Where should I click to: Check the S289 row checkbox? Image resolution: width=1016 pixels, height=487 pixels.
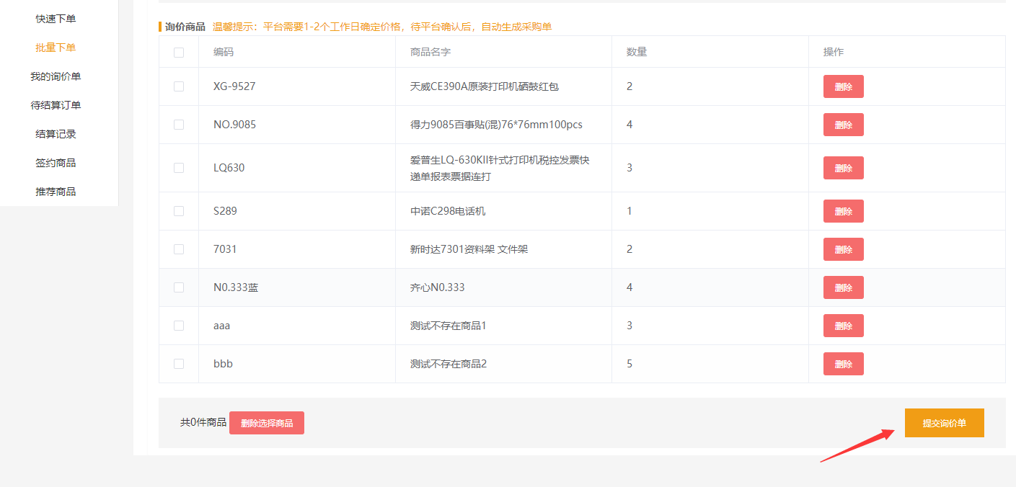coord(179,211)
